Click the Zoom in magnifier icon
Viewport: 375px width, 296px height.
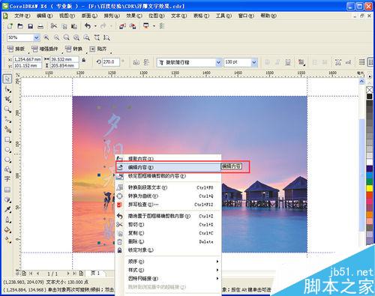(x=46, y=37)
